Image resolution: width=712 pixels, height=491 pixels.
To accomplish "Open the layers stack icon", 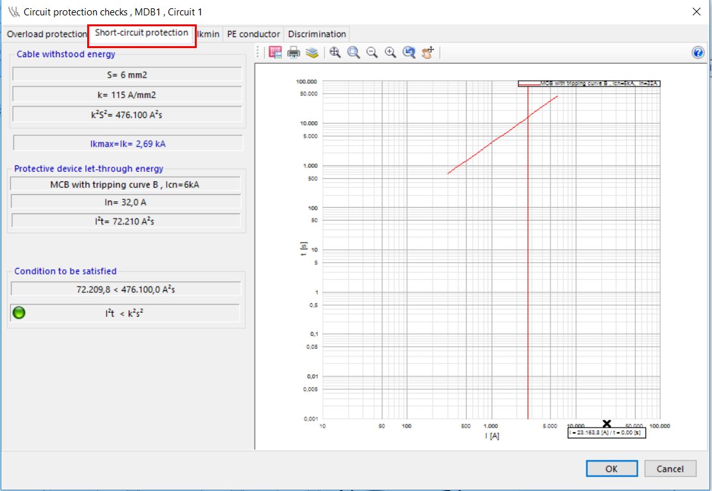I will coord(311,53).
